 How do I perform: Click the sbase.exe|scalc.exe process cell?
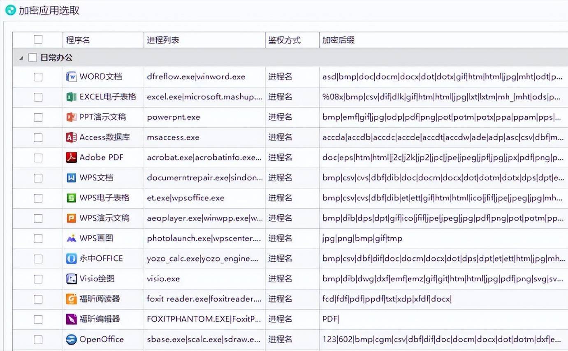click(204, 340)
